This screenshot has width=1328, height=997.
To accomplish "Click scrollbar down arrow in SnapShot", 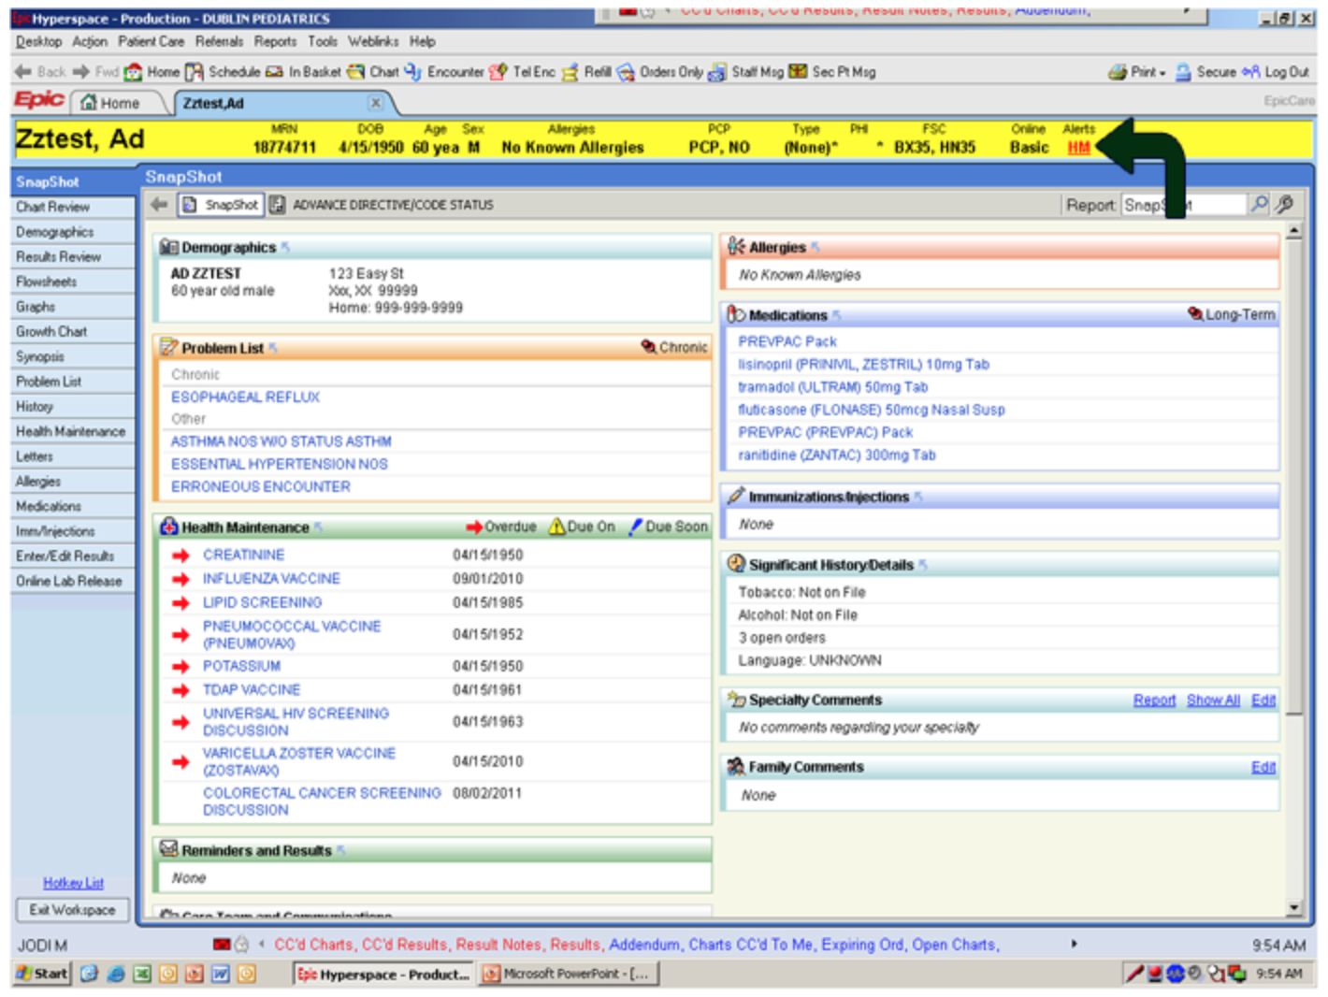I will pos(1294,907).
